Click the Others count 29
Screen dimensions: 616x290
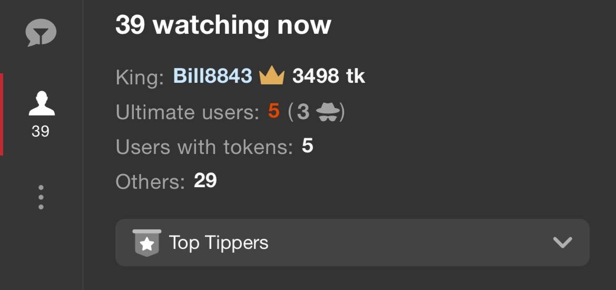205,181
